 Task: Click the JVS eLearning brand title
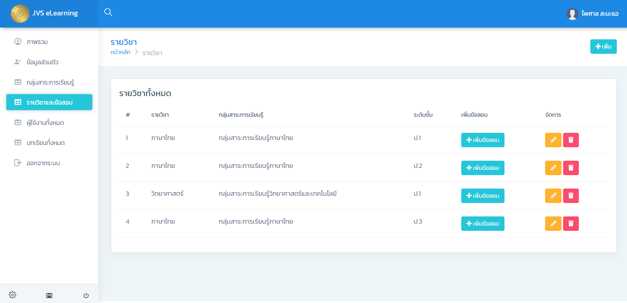pos(55,13)
